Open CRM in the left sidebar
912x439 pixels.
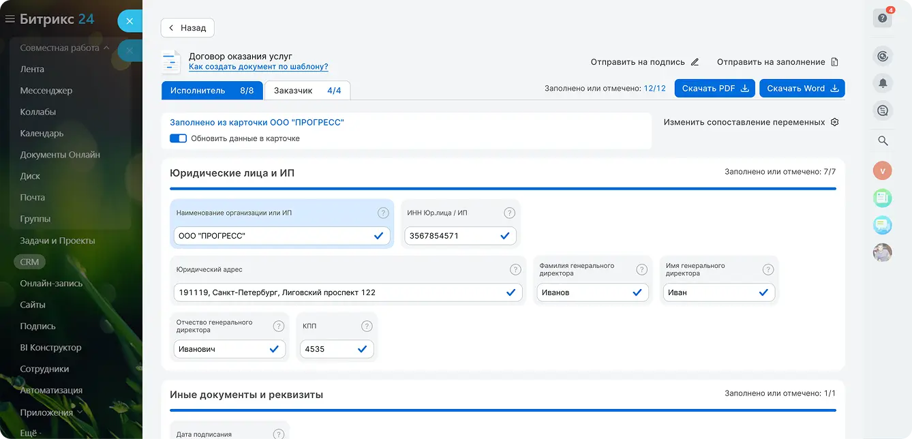tap(29, 262)
